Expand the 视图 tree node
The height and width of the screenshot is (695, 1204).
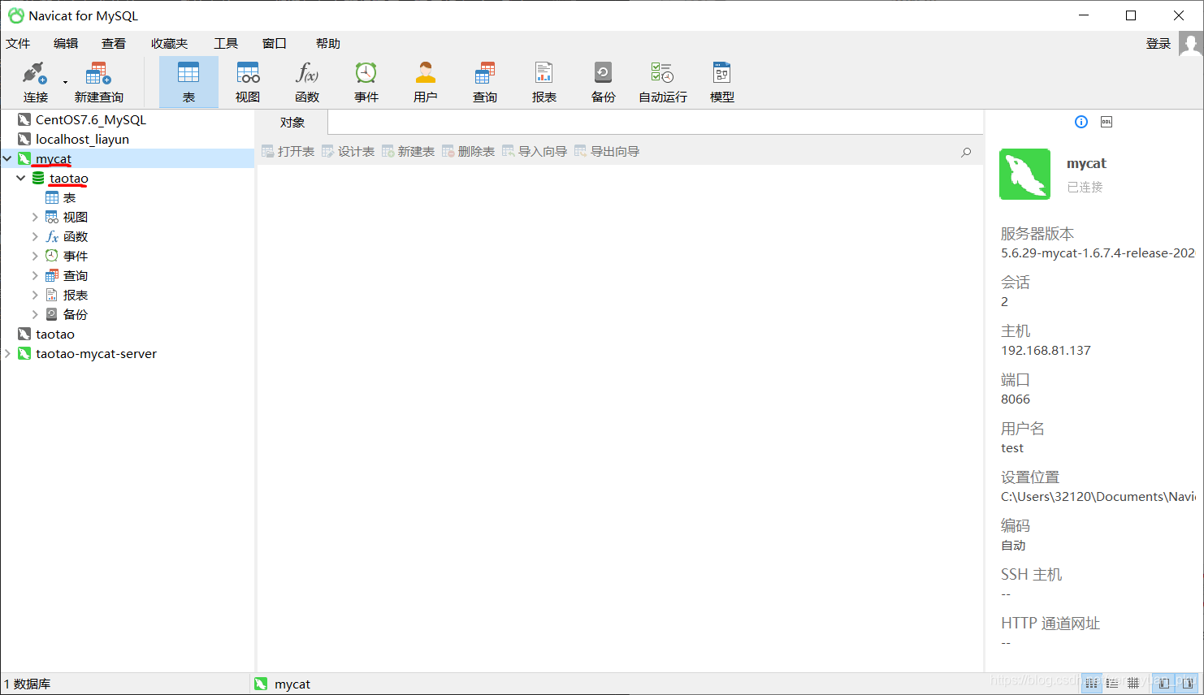coord(35,217)
